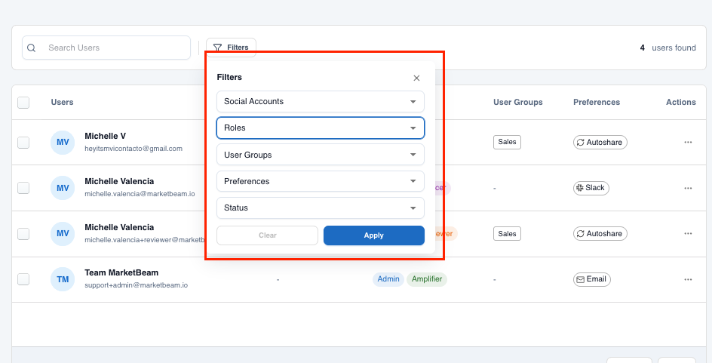Click the search magnifier icon

pyautogui.click(x=32, y=48)
